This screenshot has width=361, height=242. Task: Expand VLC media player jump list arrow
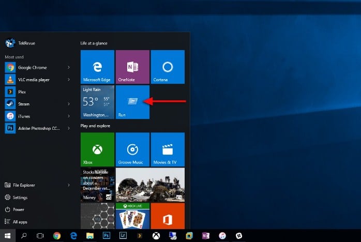[69, 80]
